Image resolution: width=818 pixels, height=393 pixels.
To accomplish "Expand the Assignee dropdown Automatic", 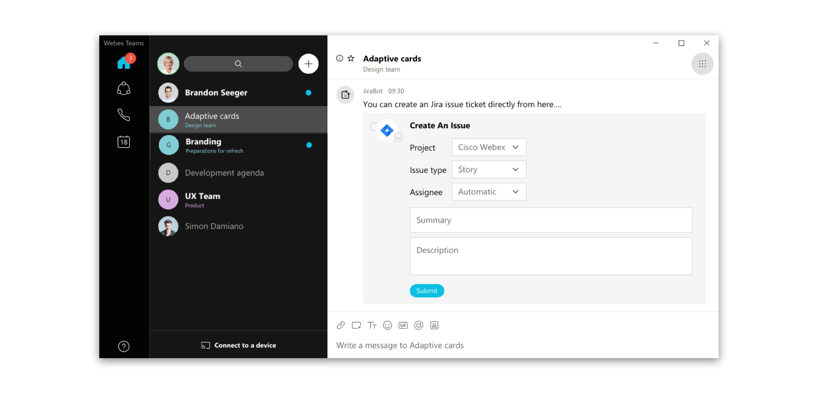I will click(489, 192).
